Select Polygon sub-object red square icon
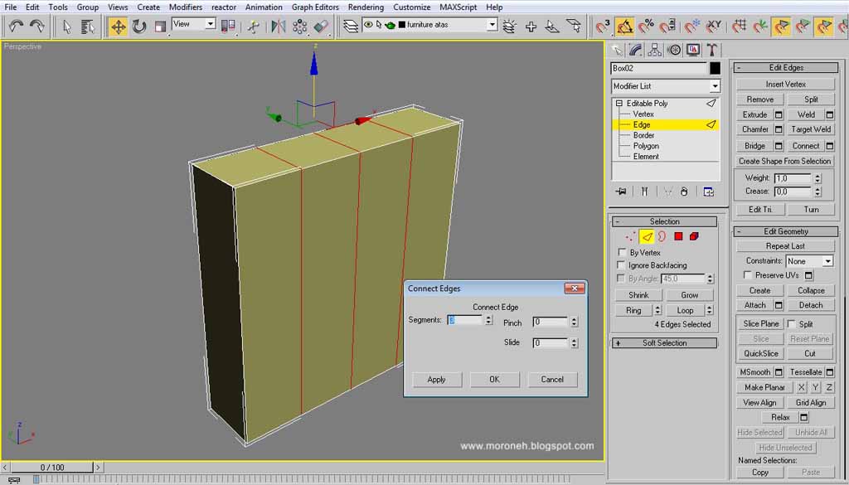Screen dimensions: 849x485 point(678,236)
